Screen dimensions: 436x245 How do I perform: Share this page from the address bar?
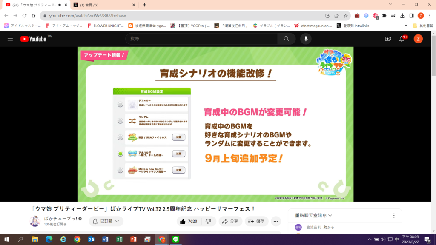[x=337, y=16]
